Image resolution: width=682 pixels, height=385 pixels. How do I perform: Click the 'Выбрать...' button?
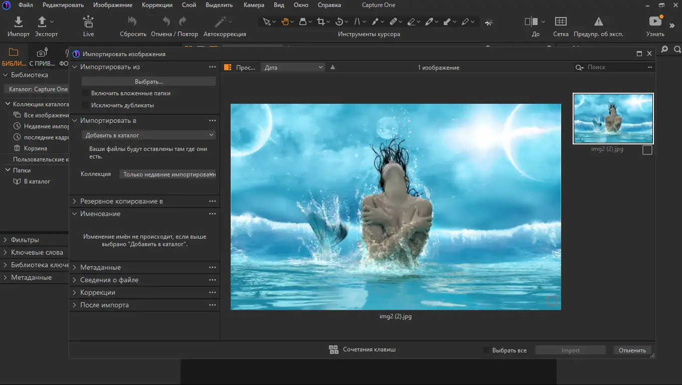coord(148,81)
